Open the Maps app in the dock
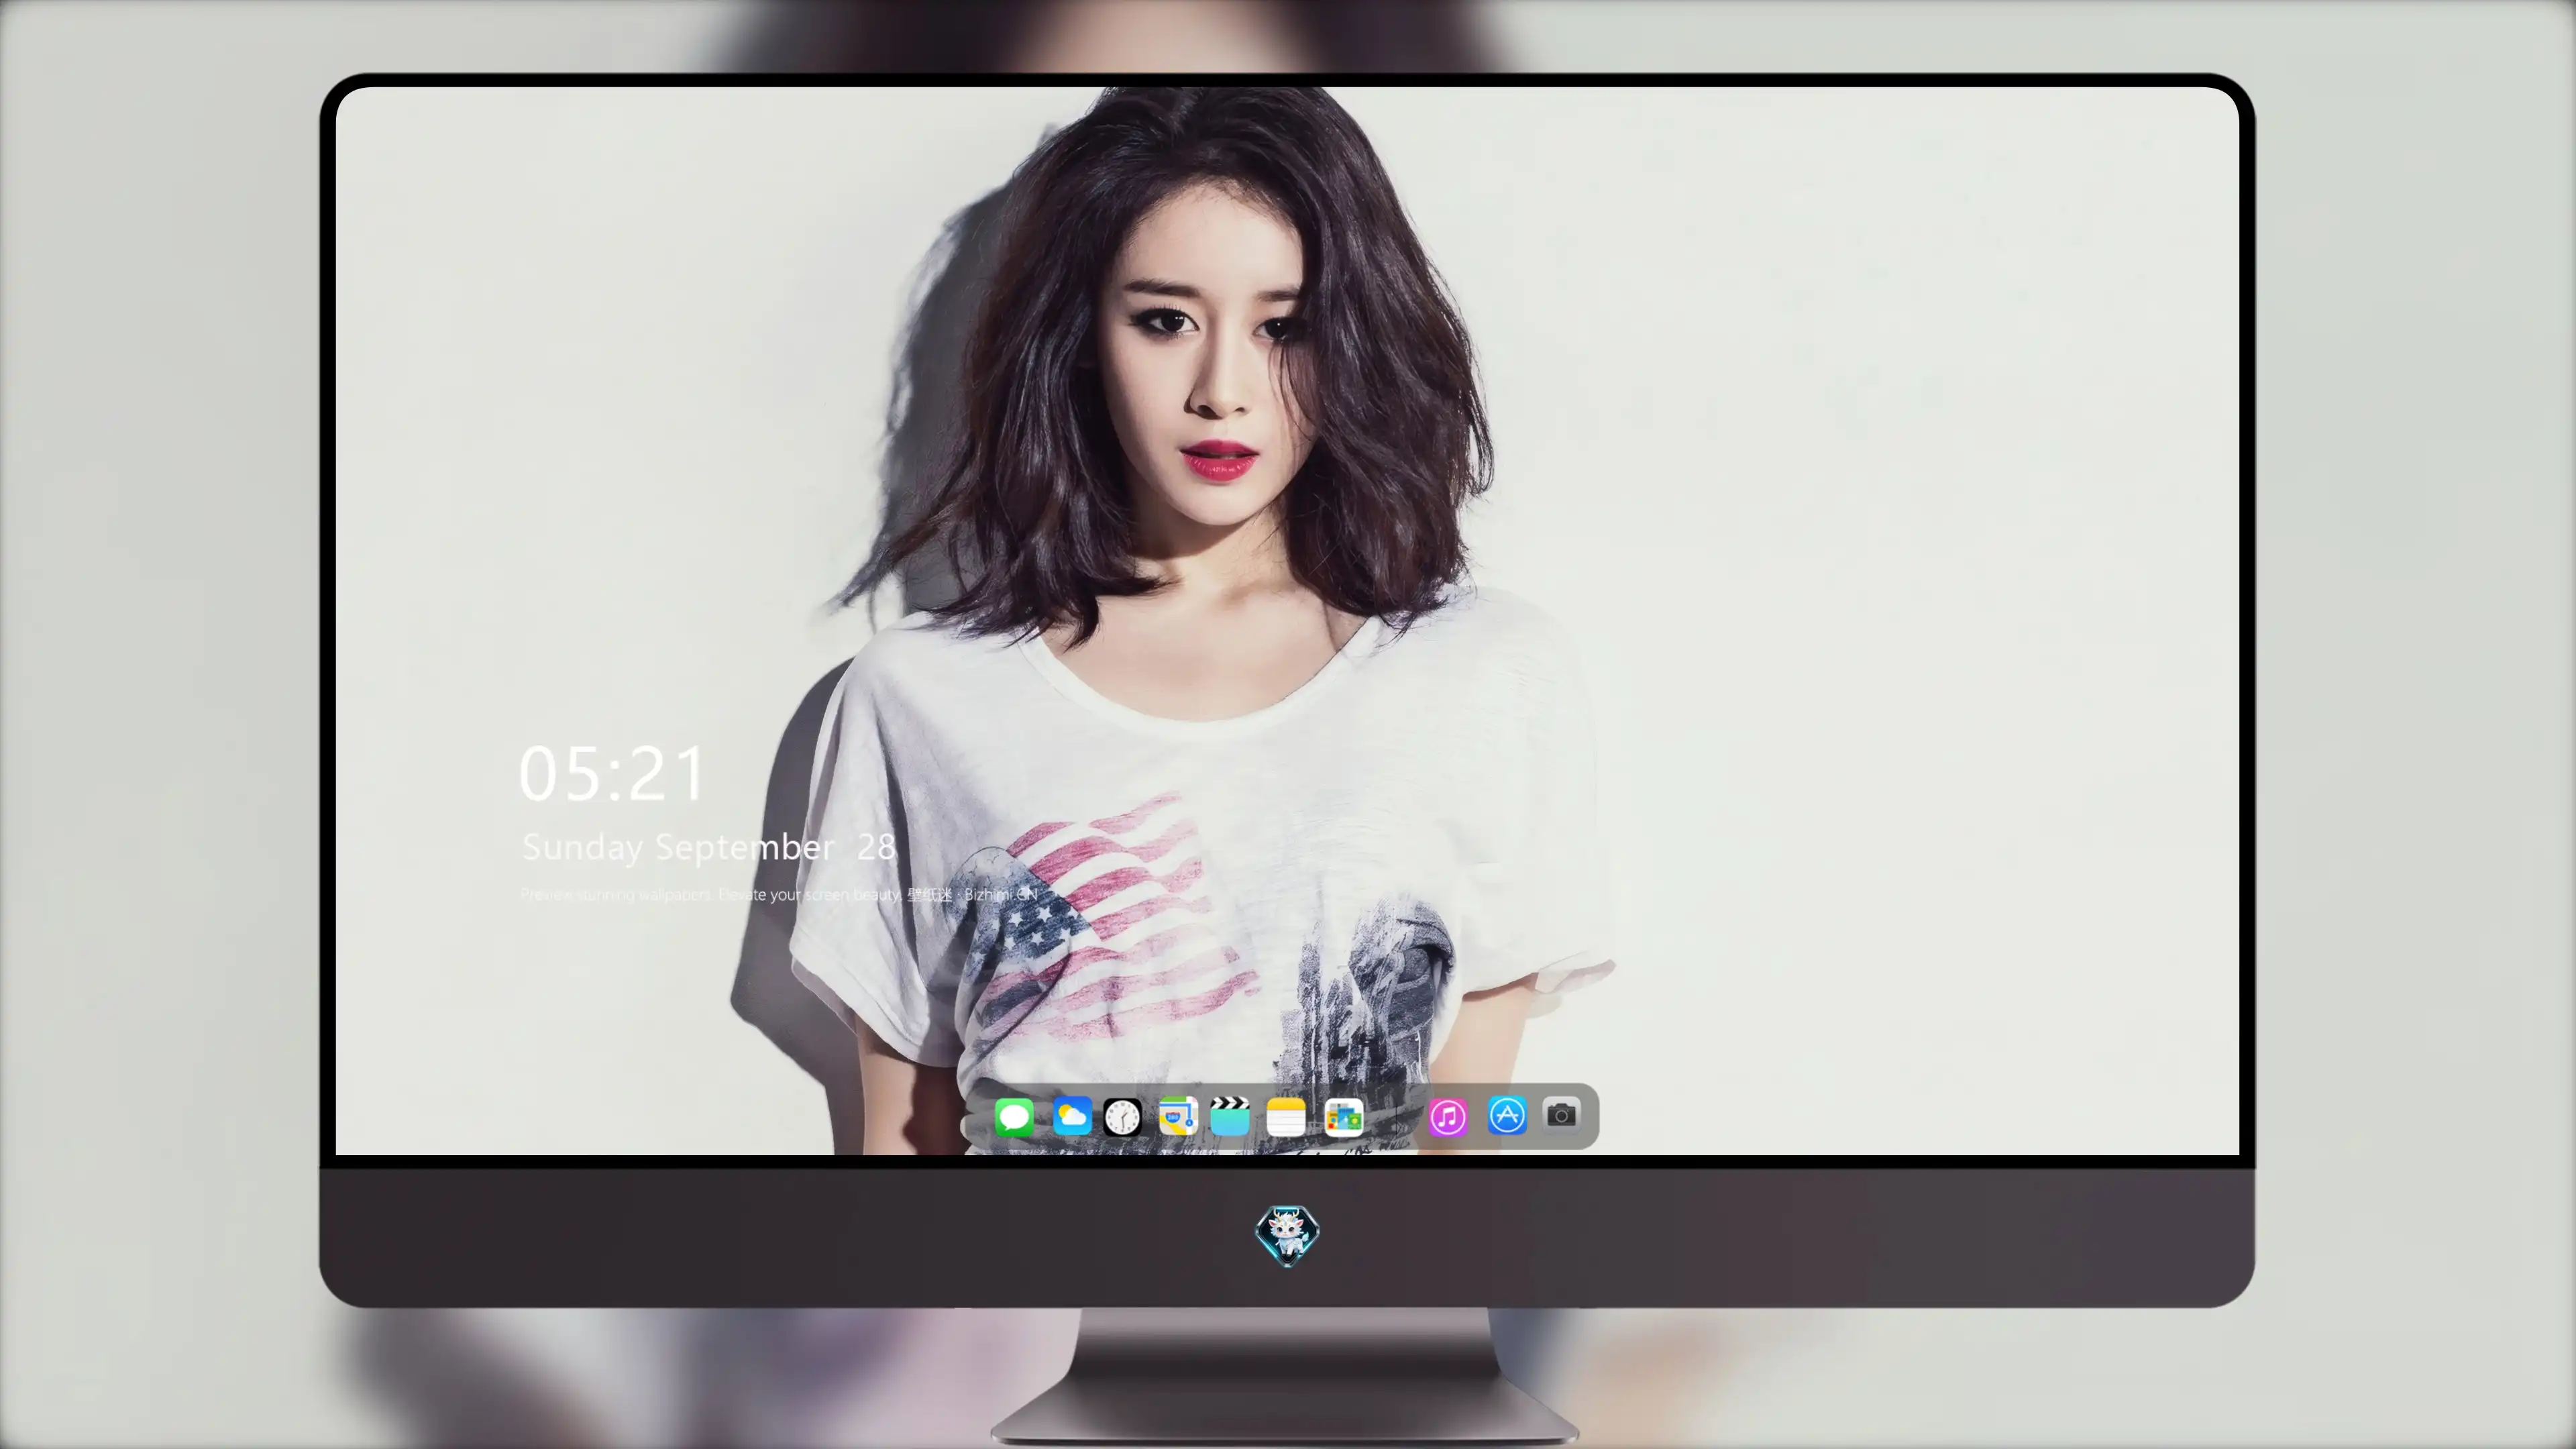Viewport: 2576px width, 1449px height. point(1178,1116)
